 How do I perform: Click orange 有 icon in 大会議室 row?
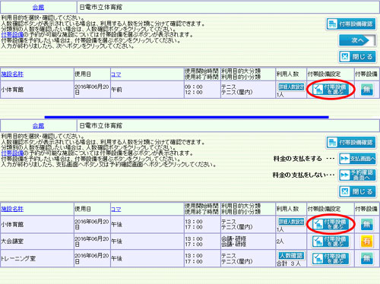366,241
